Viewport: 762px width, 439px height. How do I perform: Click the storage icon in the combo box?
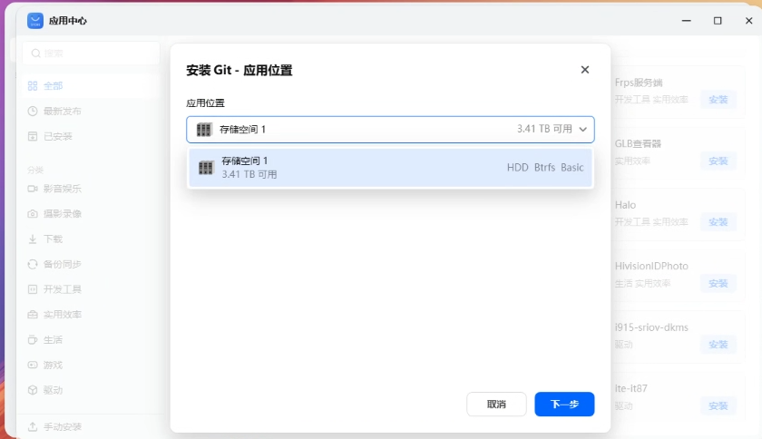click(204, 130)
